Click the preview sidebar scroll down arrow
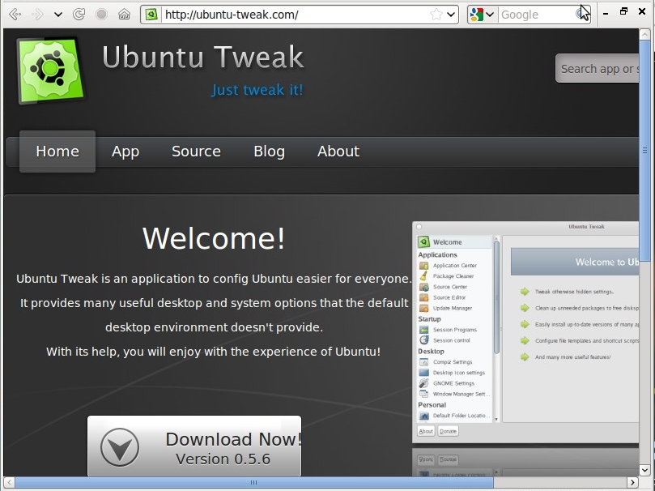The image size is (655, 491). pos(496,419)
